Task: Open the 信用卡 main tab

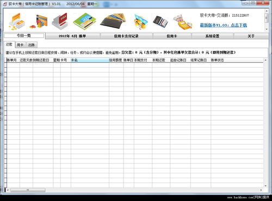Action: pyautogui.click(x=172, y=36)
